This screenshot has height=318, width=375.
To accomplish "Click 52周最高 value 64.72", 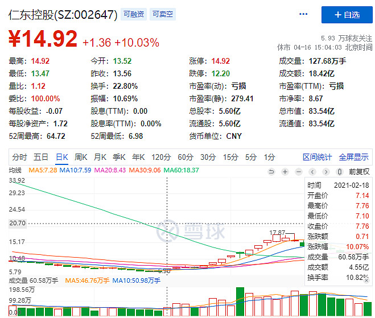I will 56,136.
